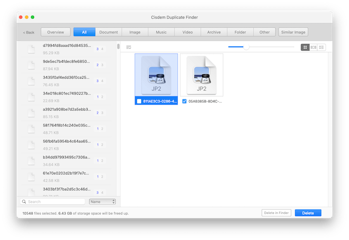Open the Name sort dropdown
This screenshot has width=349, height=240.
point(102,202)
